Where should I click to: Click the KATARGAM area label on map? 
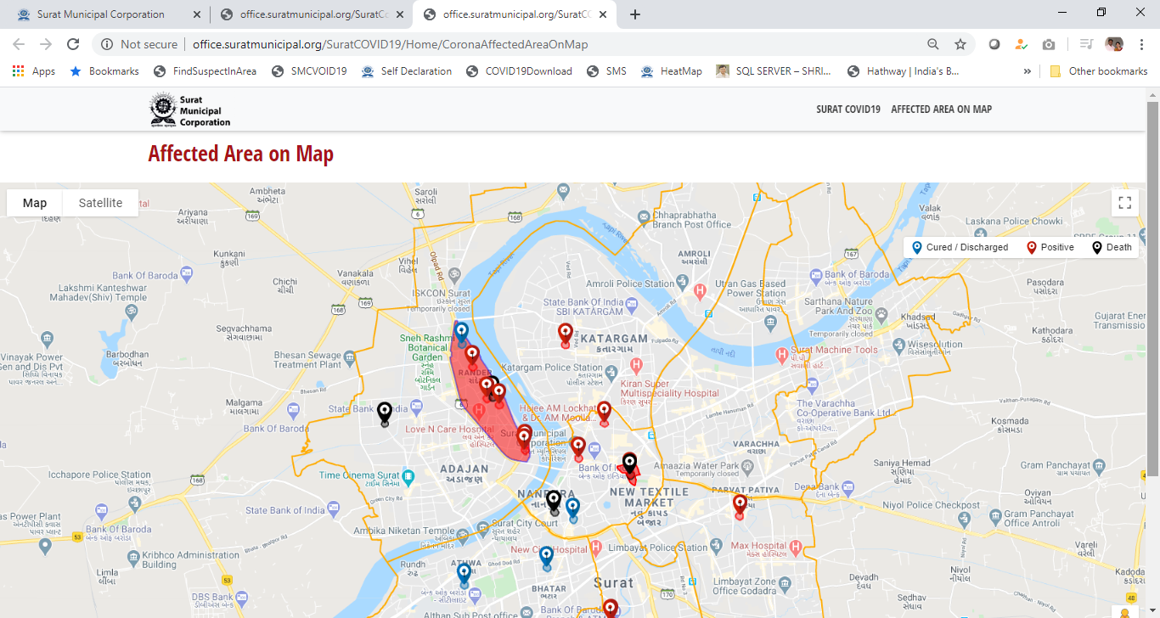coord(614,338)
